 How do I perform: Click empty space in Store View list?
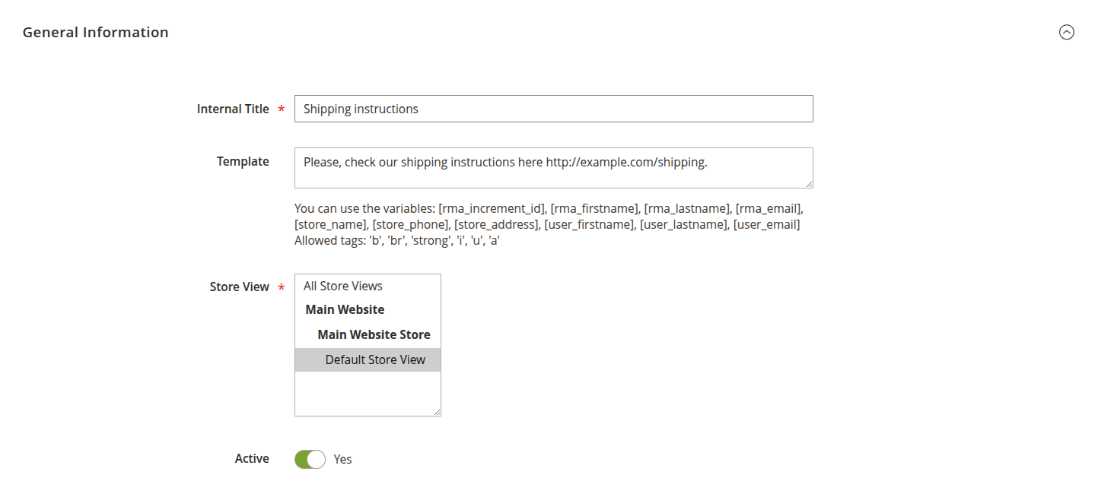pos(368,393)
